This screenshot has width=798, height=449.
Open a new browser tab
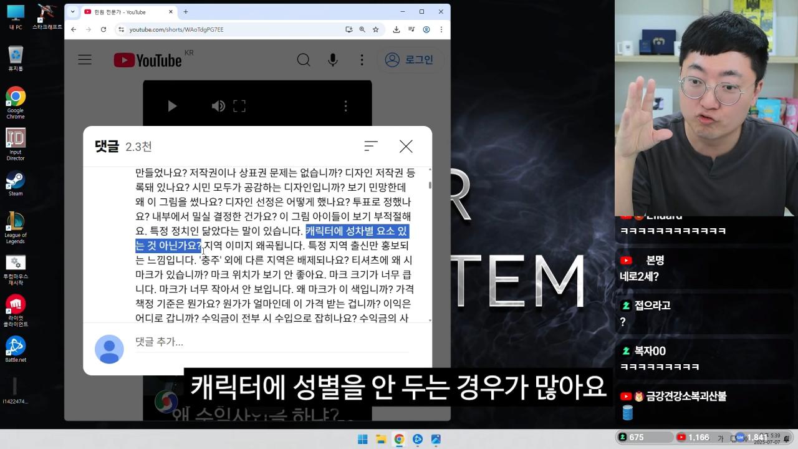[x=186, y=11]
